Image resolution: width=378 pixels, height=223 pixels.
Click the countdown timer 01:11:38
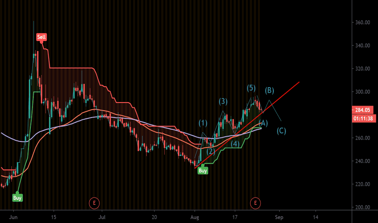(363, 118)
